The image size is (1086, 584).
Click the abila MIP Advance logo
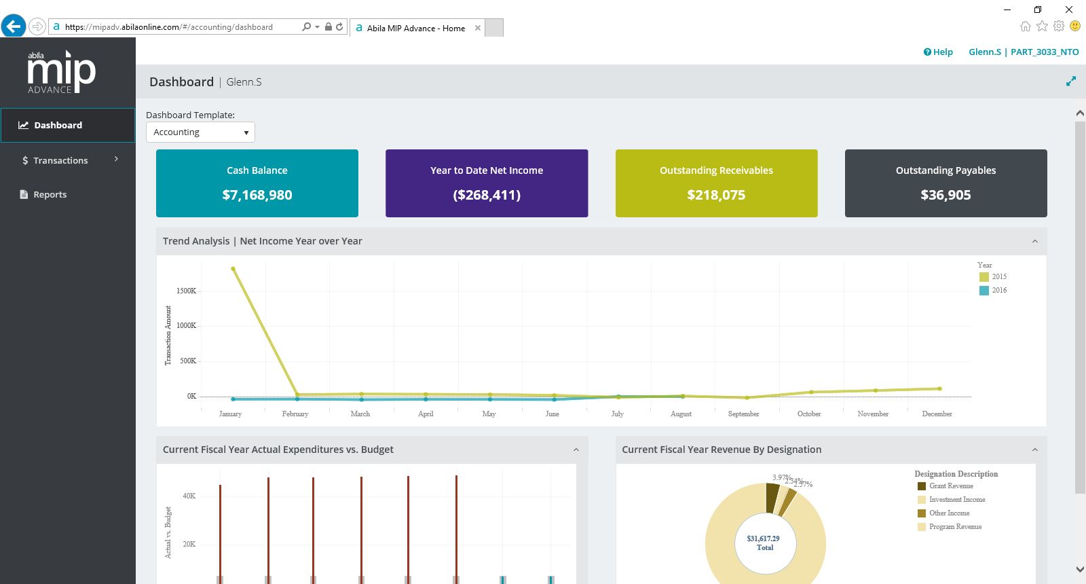(x=62, y=71)
